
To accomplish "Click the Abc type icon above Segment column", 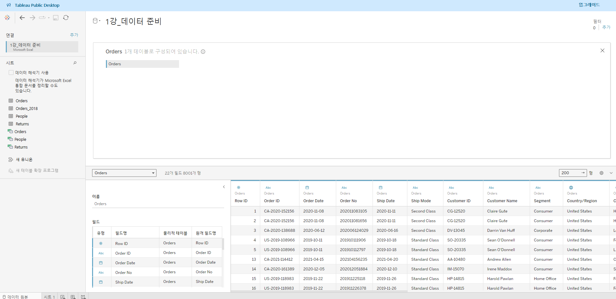I will pos(538,188).
